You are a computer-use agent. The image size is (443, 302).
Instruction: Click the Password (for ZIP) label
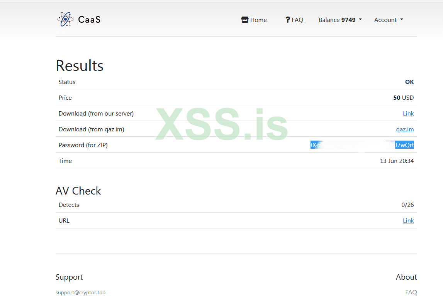[x=83, y=145]
